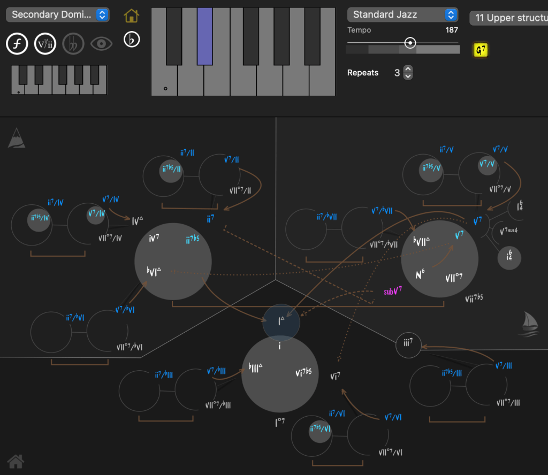
Task: Click the small keyboard thumbnail
Action: click(x=59, y=80)
